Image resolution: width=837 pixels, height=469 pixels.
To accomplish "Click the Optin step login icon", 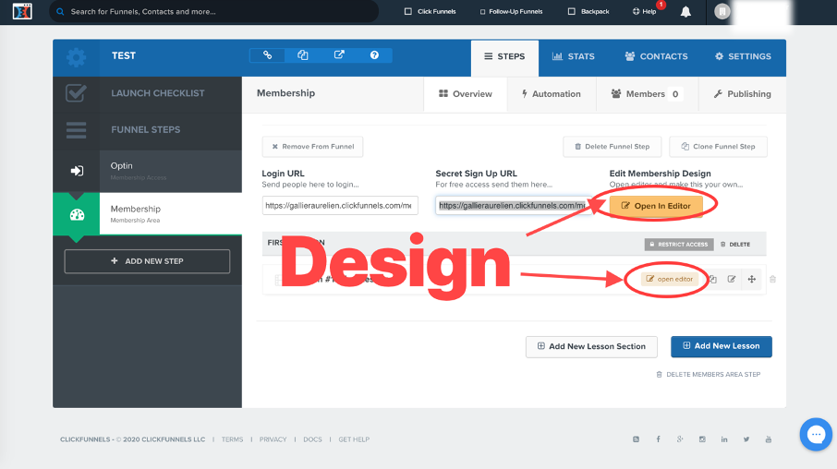I will coord(77,171).
